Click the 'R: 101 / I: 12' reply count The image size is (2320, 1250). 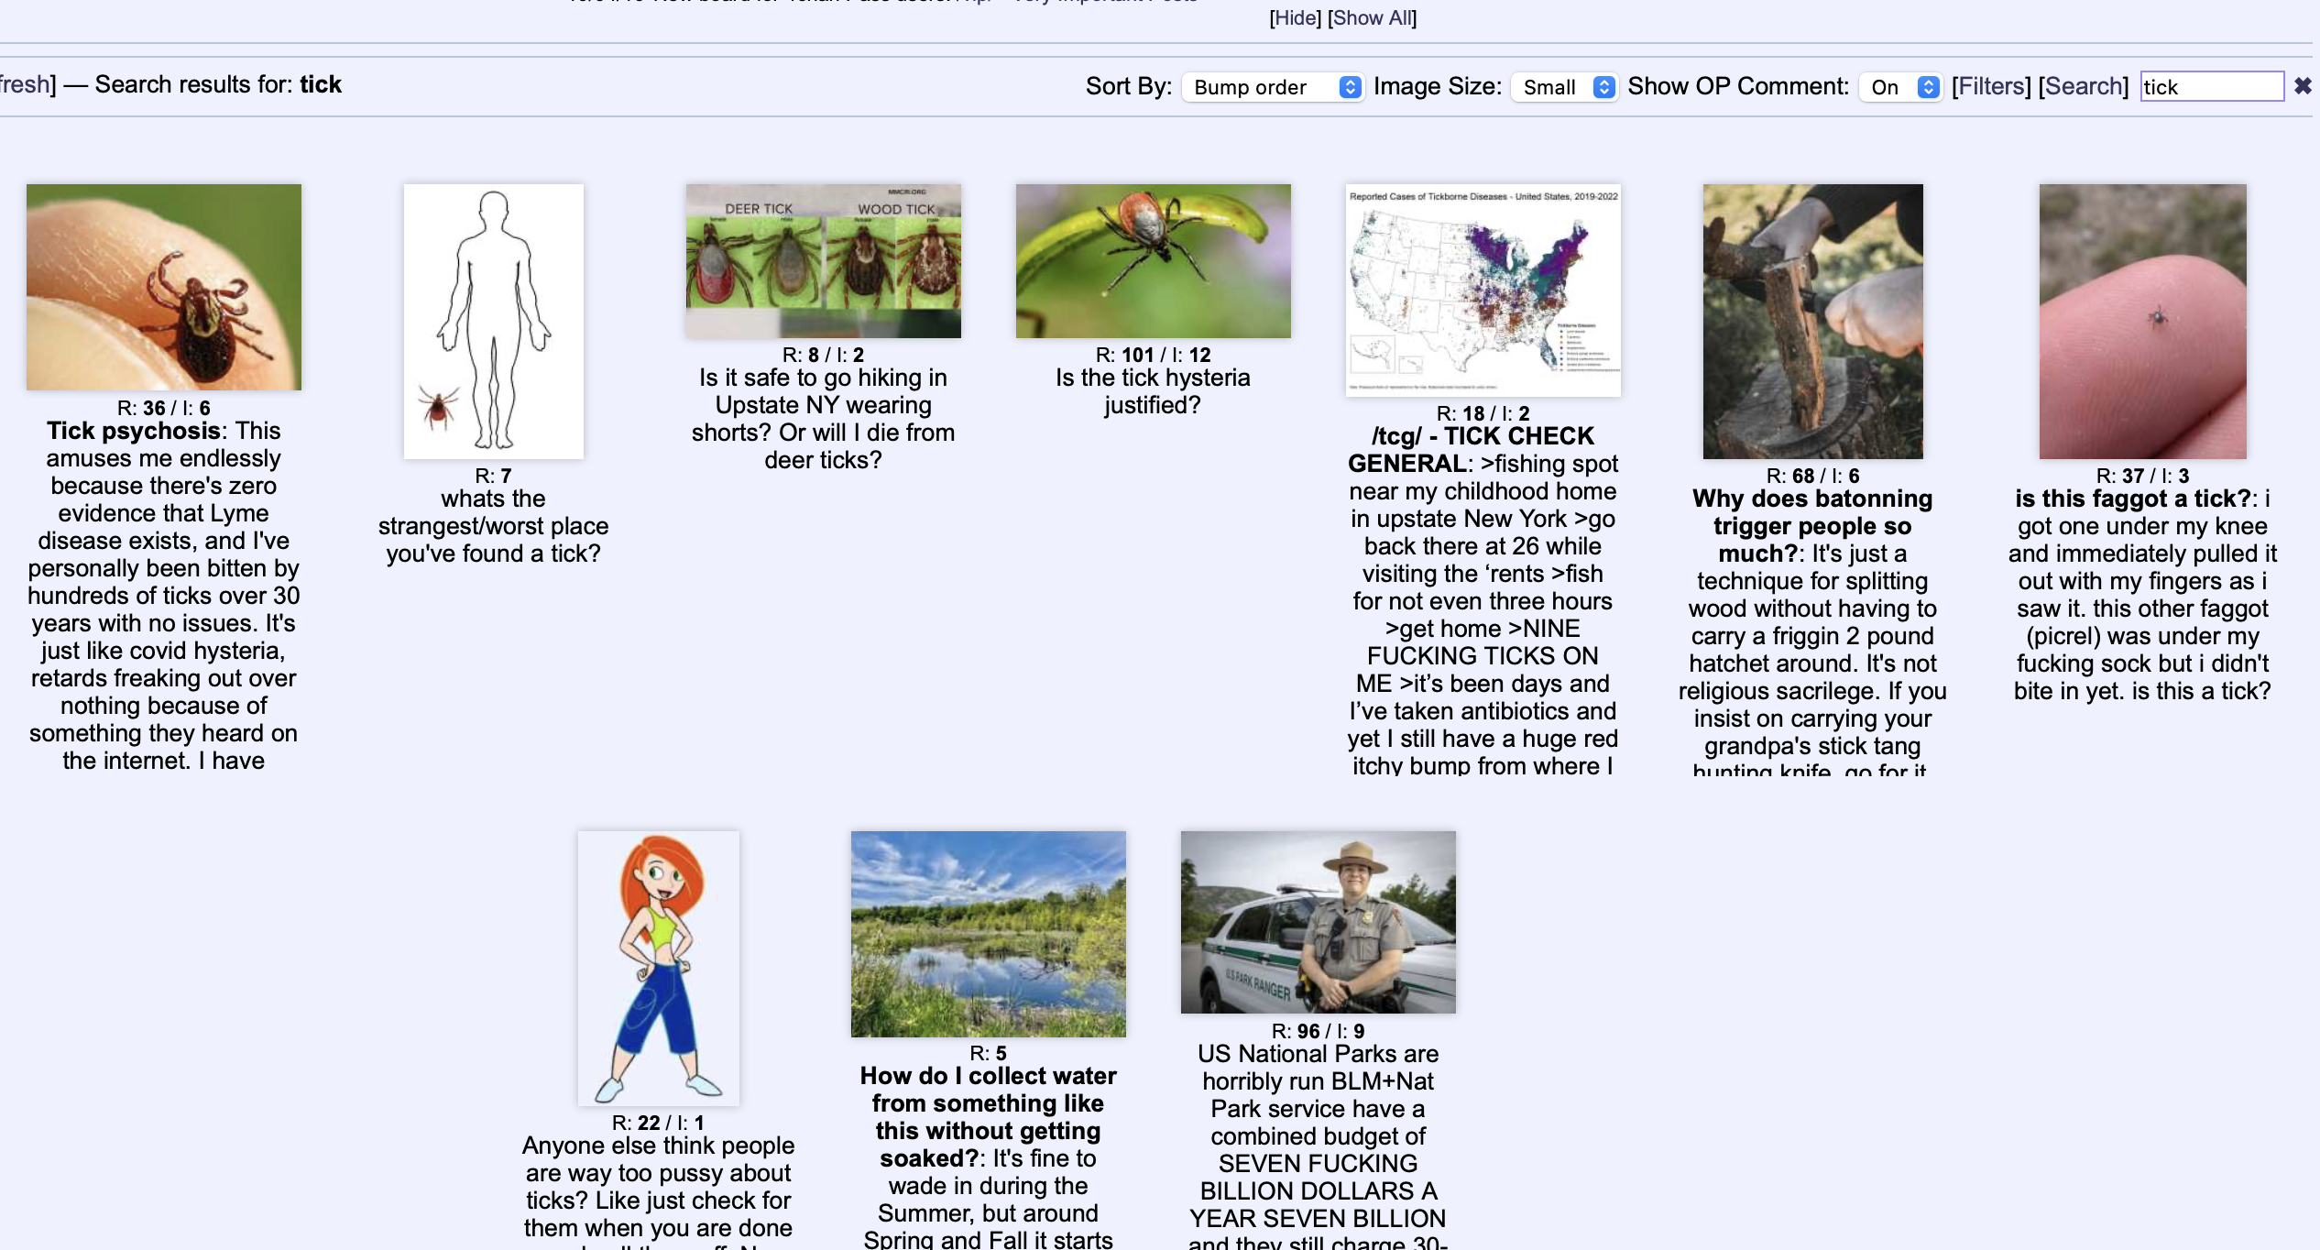point(1154,355)
